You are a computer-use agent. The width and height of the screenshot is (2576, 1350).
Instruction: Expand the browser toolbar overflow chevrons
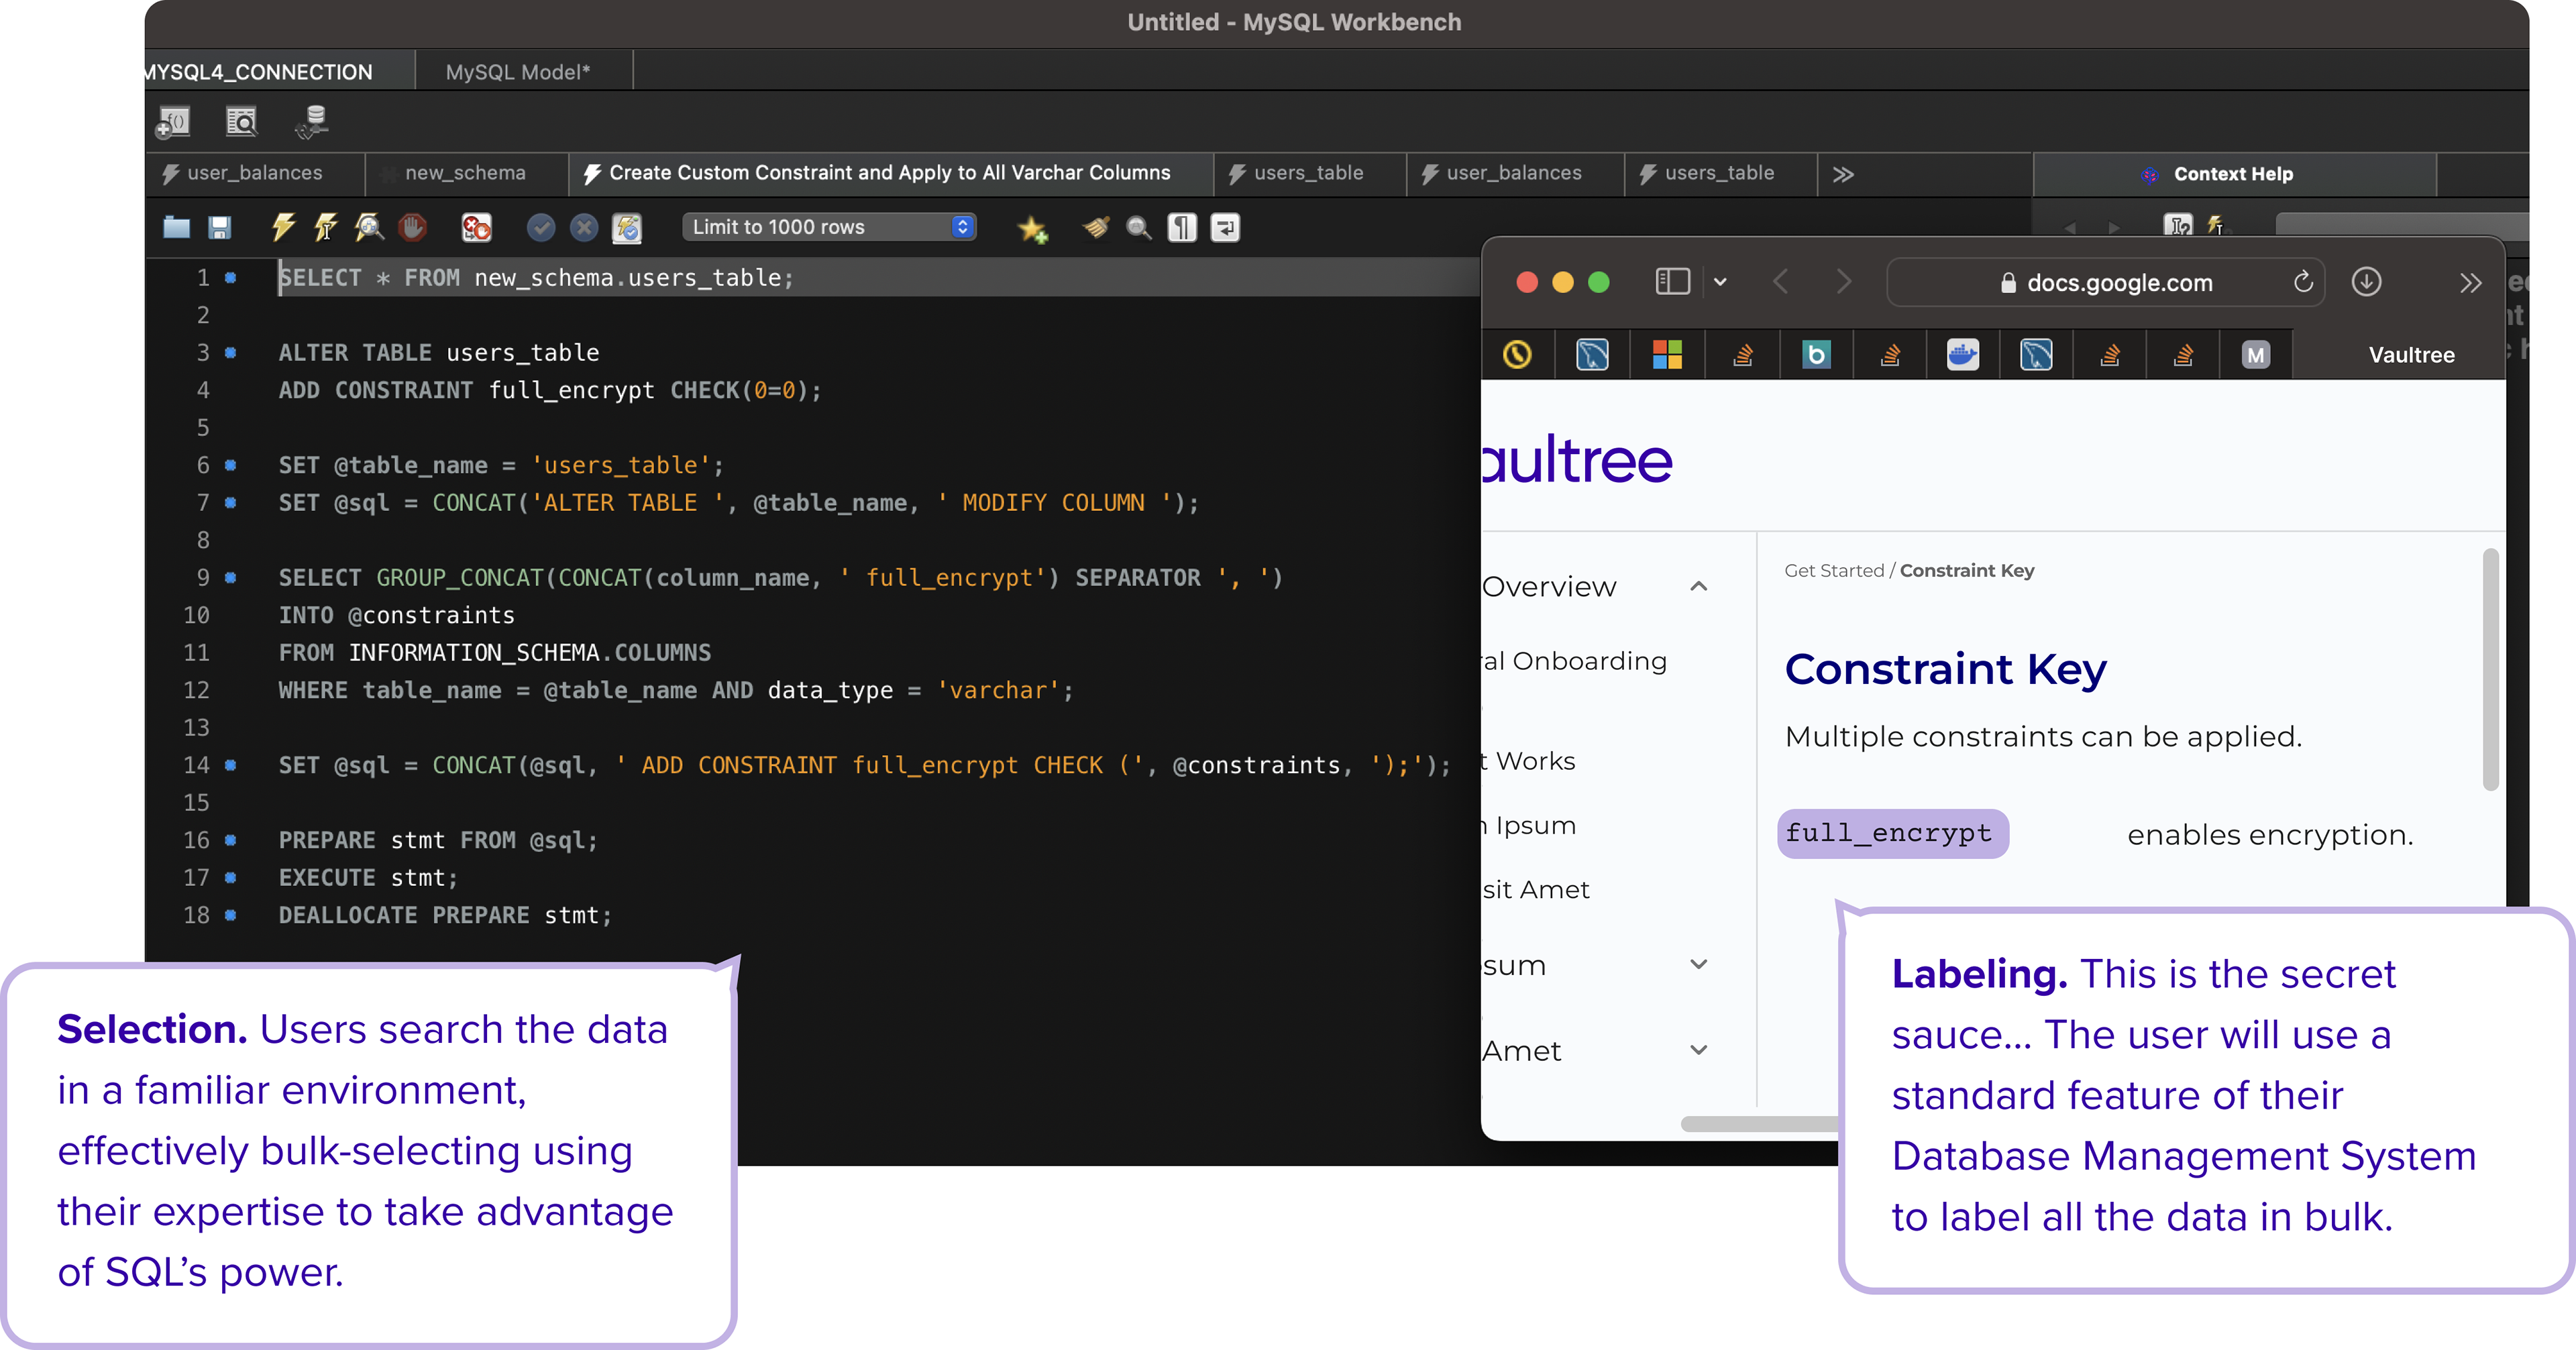[x=2471, y=283]
